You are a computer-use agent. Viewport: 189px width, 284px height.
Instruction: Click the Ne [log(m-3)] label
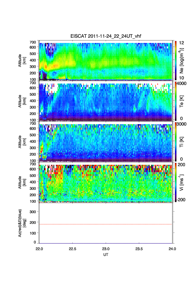tap(182, 60)
